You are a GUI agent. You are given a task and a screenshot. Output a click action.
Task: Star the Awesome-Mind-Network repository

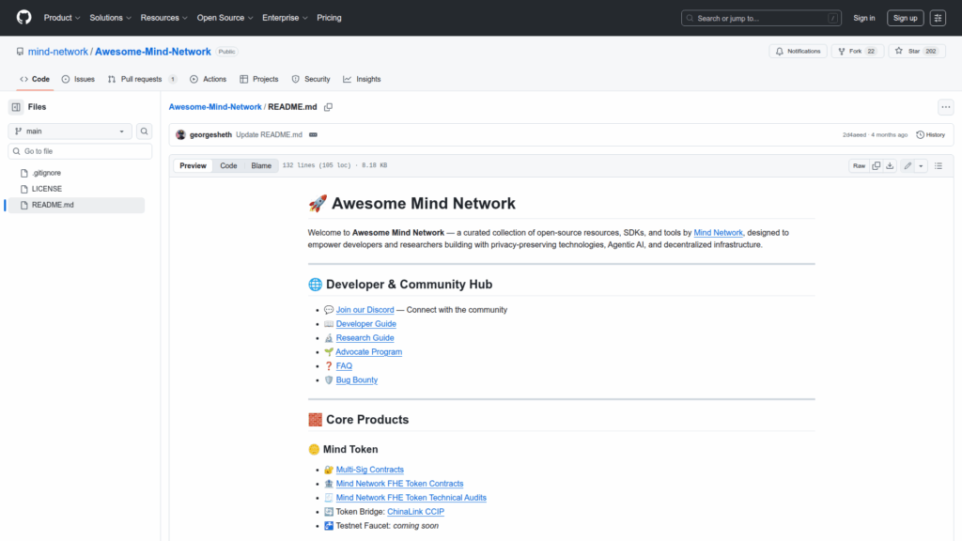click(917, 52)
